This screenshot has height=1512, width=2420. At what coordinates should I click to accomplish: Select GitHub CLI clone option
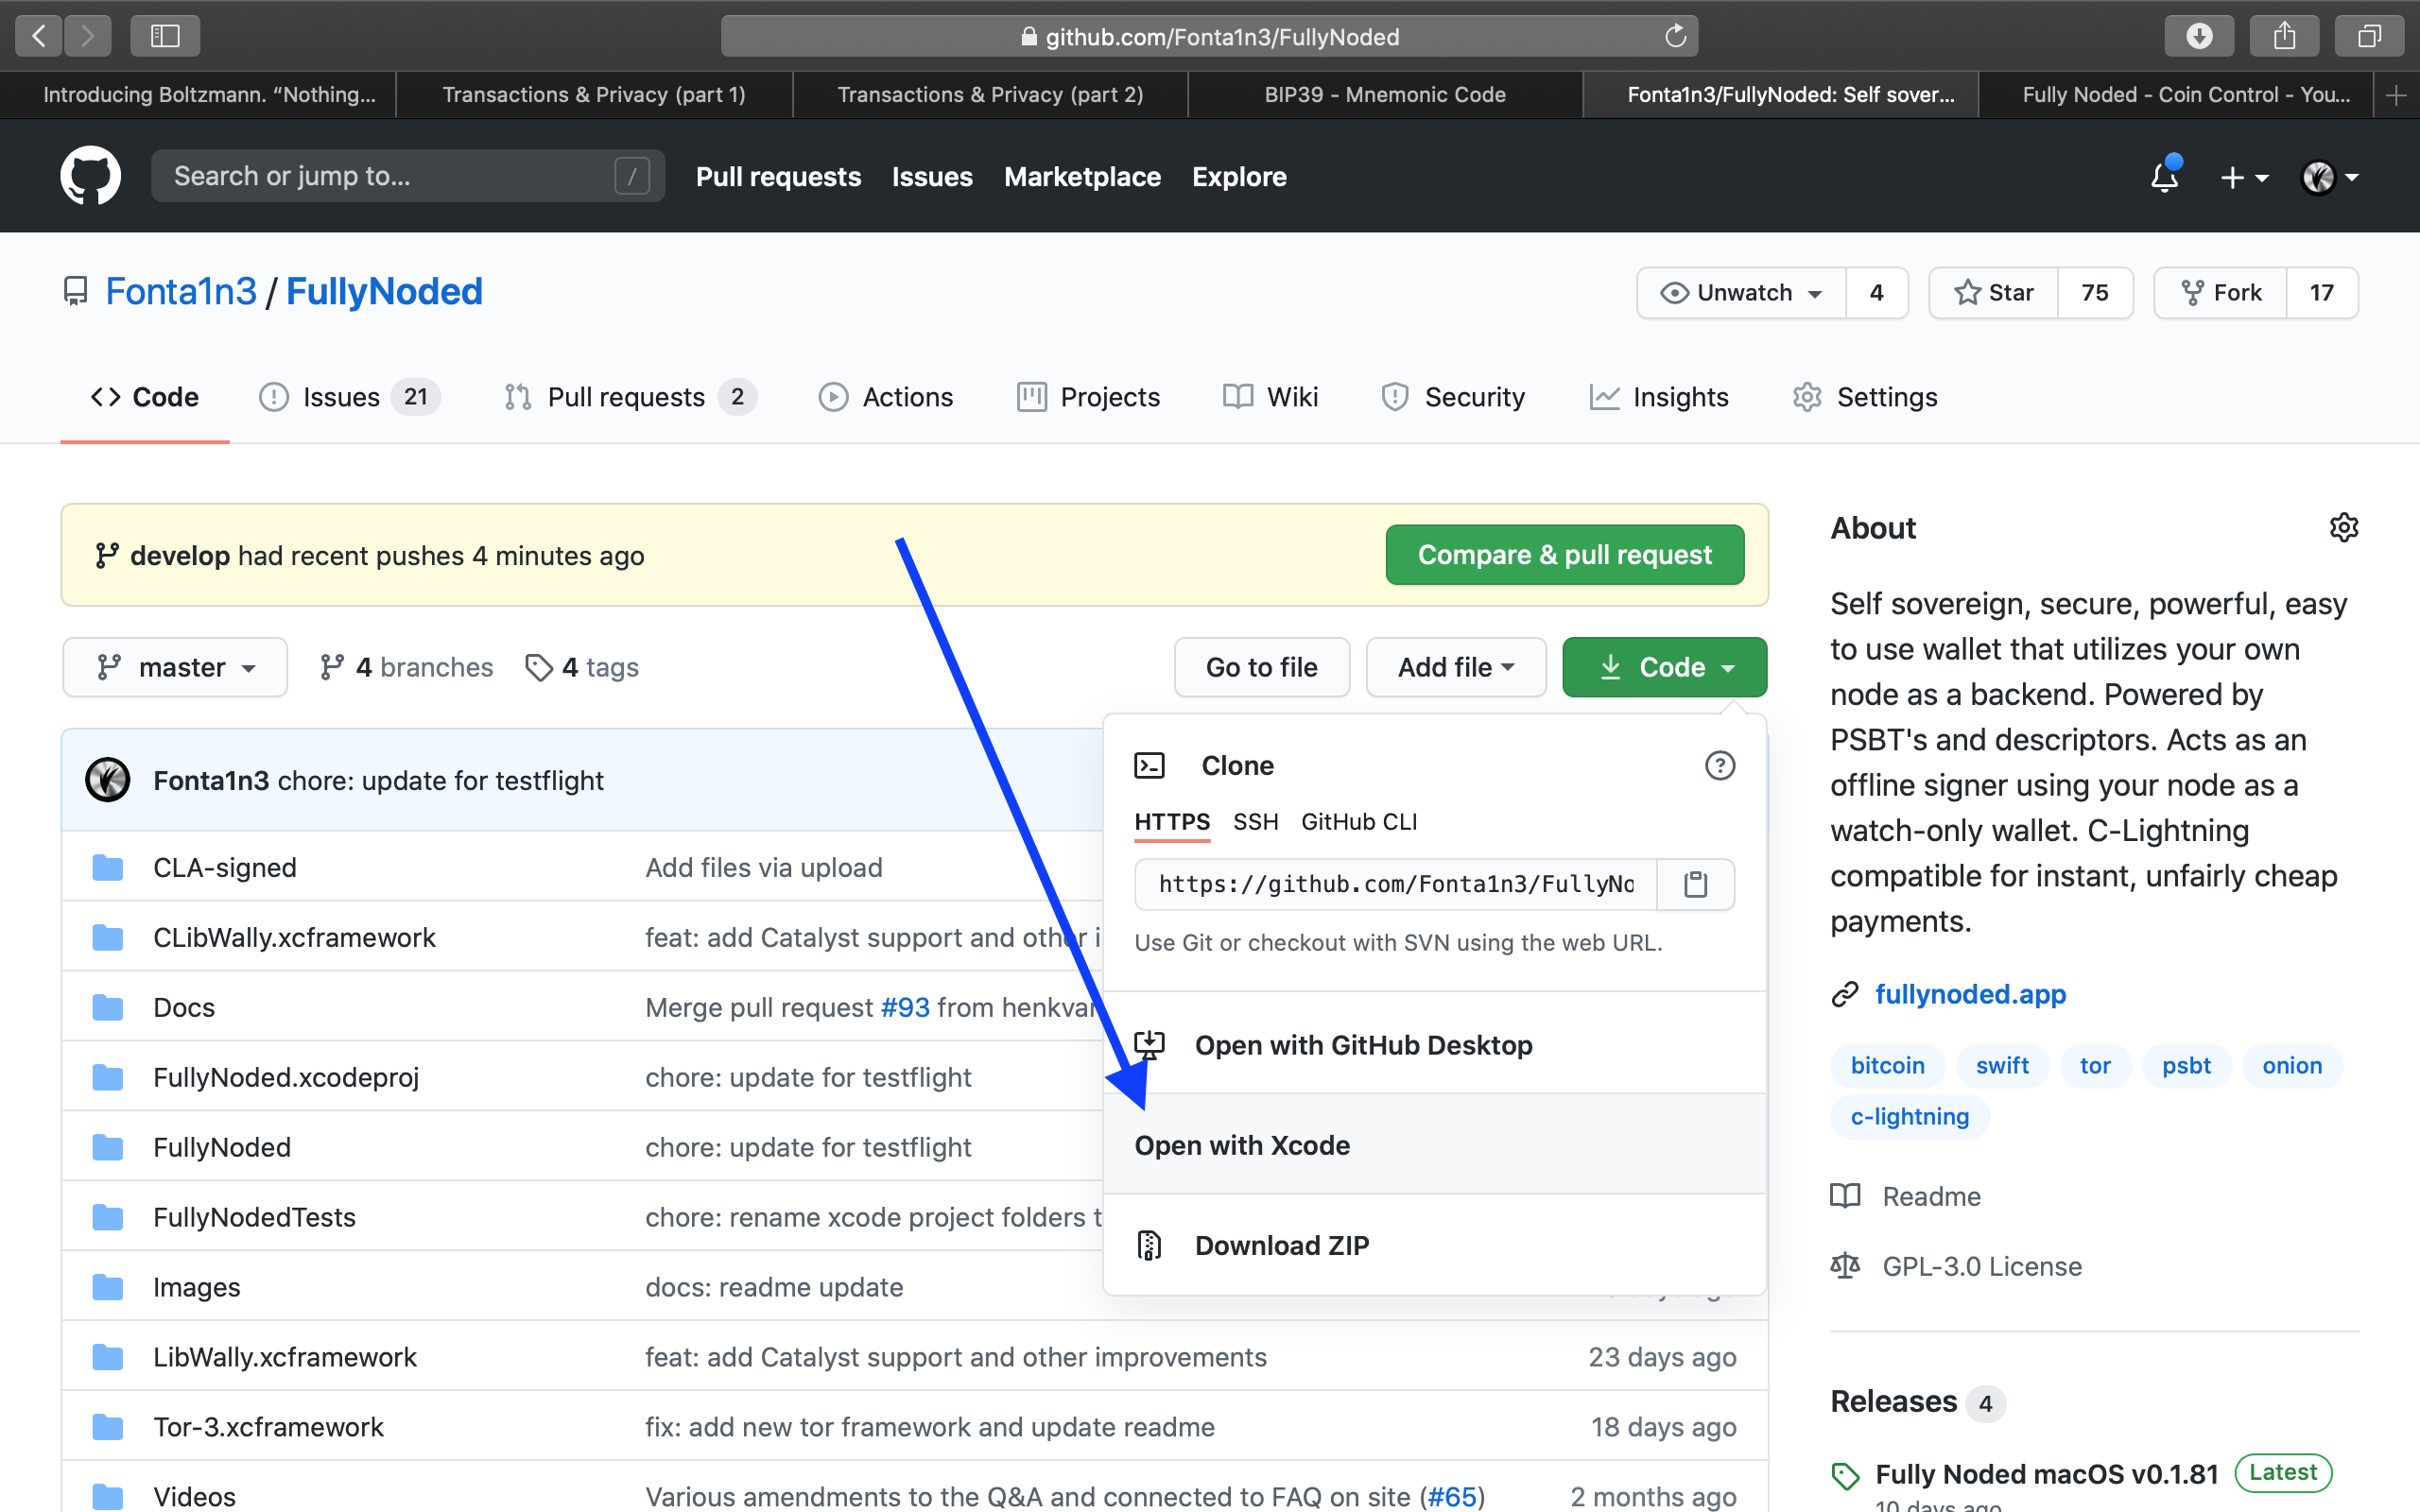tap(1359, 822)
